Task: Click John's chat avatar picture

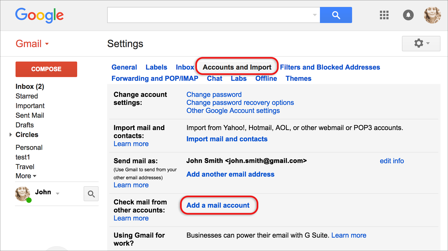Action: [x=23, y=193]
